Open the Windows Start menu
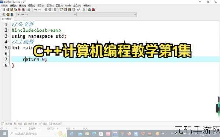Screen dimensions: 220x137 (4, 134)
